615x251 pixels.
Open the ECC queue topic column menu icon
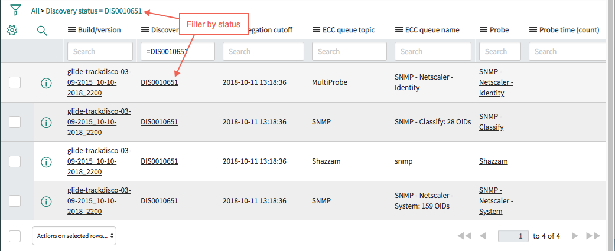coord(316,29)
